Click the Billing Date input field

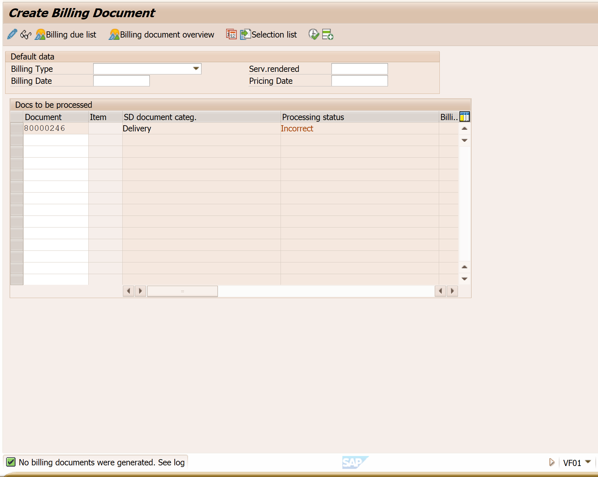coord(121,81)
